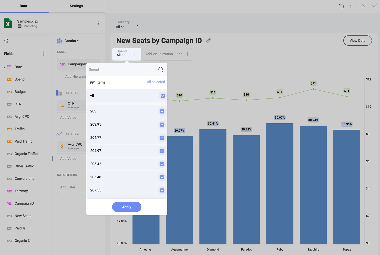Select the Territory field in Fields list
380x255 pixels.
pos(21,191)
